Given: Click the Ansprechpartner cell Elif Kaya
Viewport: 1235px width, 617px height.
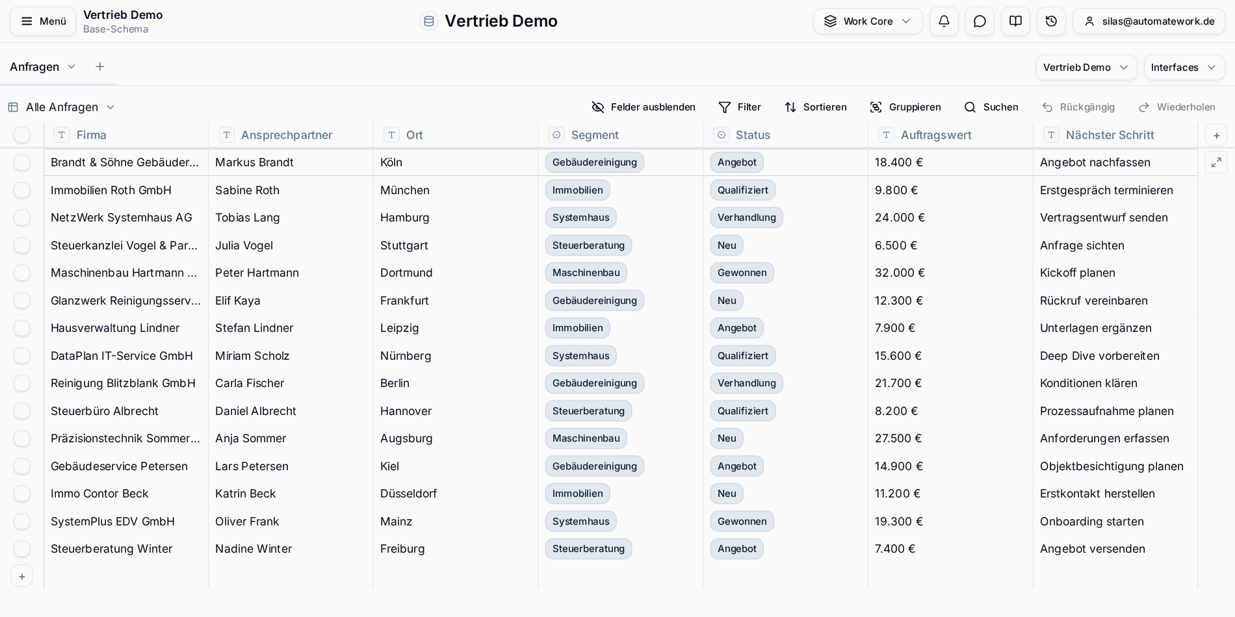Looking at the screenshot, I should coord(291,301).
